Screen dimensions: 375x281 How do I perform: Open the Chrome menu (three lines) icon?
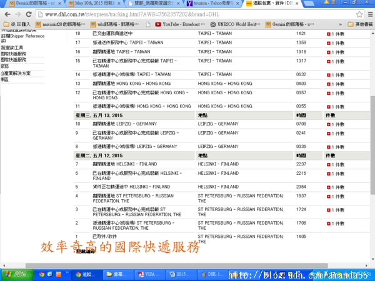370,14
